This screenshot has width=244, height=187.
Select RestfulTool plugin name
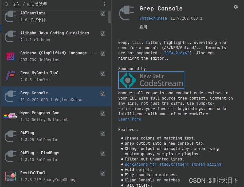pyautogui.click(x=33, y=173)
